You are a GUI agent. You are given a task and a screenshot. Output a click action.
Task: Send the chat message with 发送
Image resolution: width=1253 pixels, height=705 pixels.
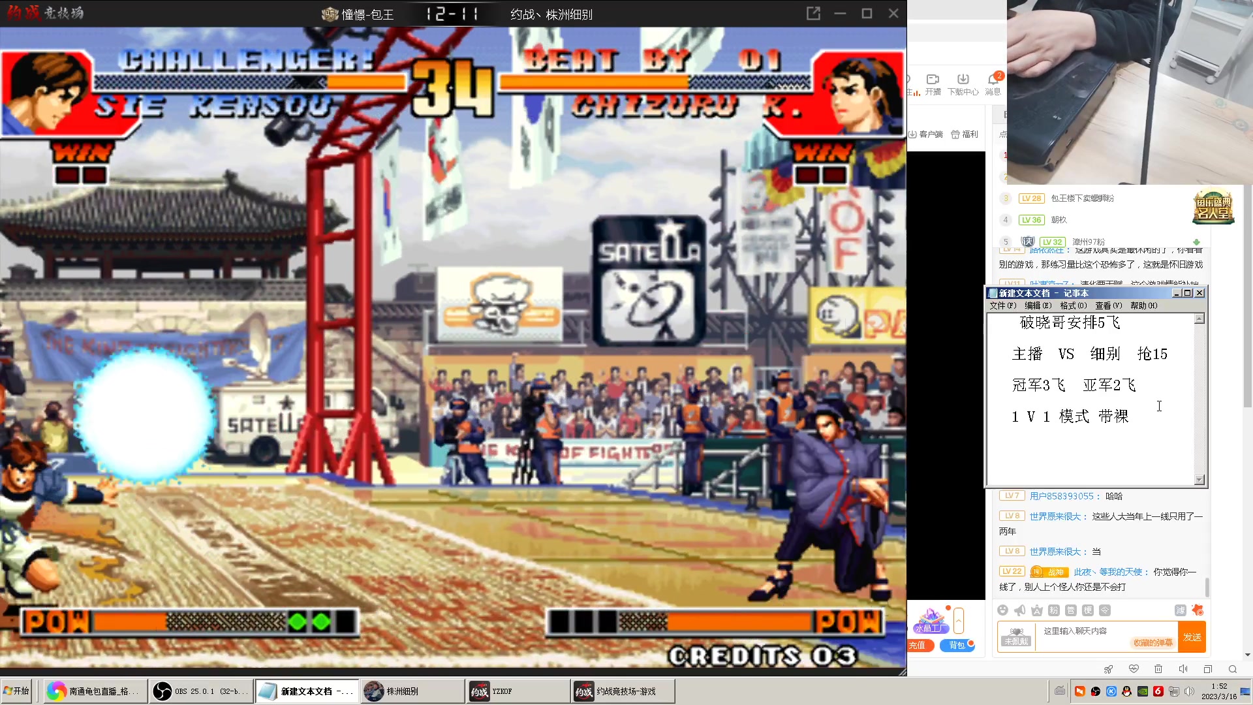1192,637
